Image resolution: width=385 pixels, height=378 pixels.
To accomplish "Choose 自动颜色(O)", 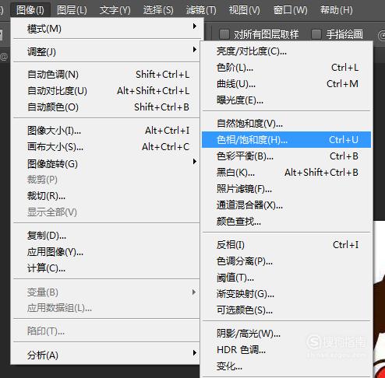I will point(107,107).
